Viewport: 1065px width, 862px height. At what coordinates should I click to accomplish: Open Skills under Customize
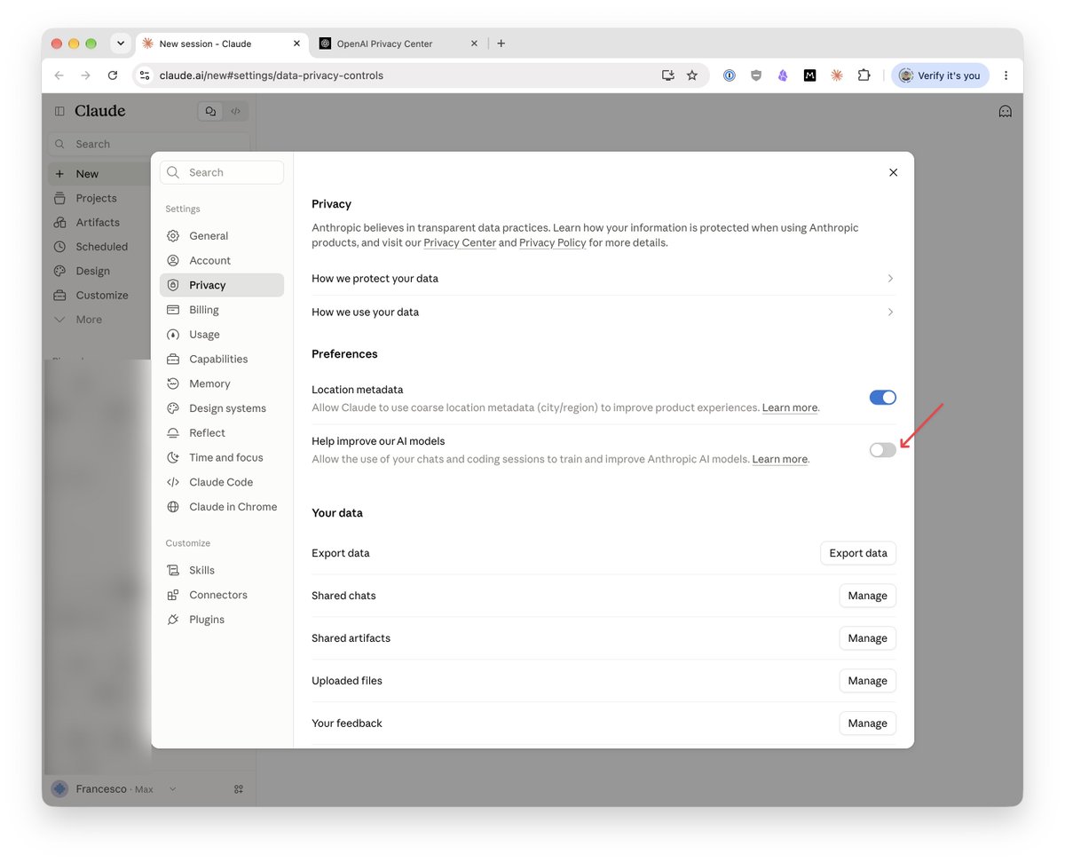[222, 570]
